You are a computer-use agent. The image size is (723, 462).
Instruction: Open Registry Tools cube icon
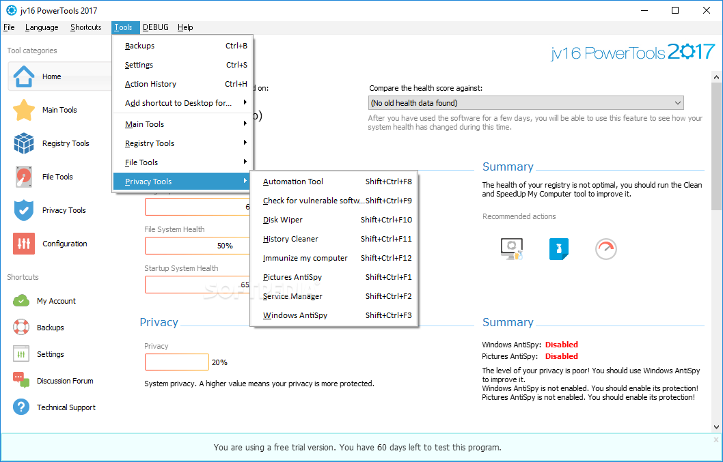(x=23, y=143)
